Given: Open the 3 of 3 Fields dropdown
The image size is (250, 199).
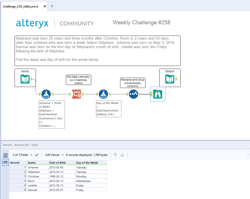Looking at the screenshot, I should (x=22, y=155).
